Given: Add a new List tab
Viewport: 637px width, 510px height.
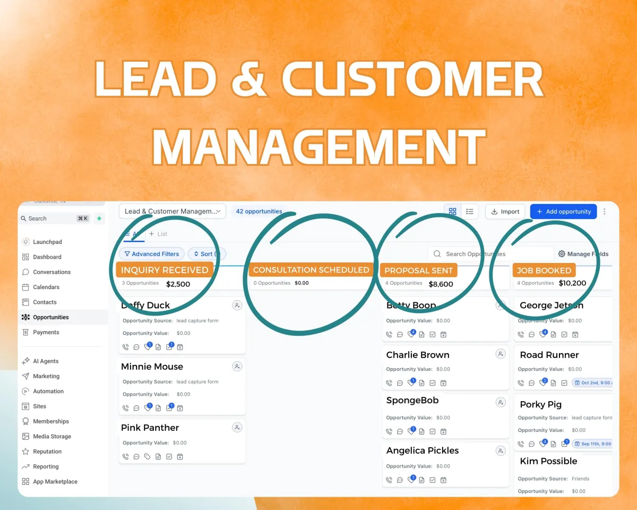Looking at the screenshot, I should 158,234.
